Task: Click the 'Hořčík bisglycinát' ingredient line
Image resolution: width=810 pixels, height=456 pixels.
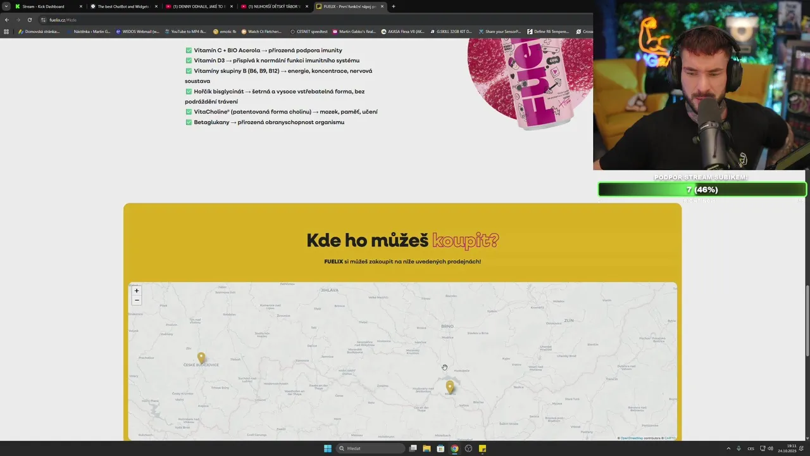Action: pyautogui.click(x=275, y=96)
